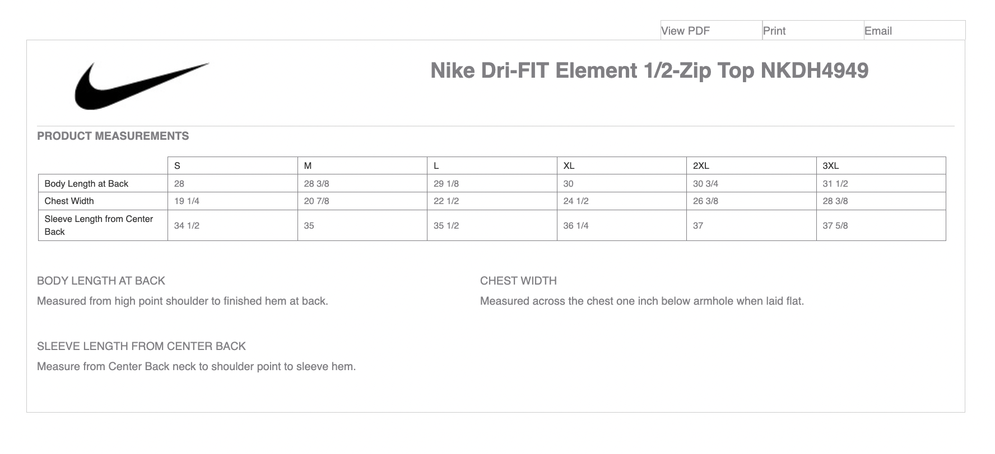Select the L size column header

[436, 165]
